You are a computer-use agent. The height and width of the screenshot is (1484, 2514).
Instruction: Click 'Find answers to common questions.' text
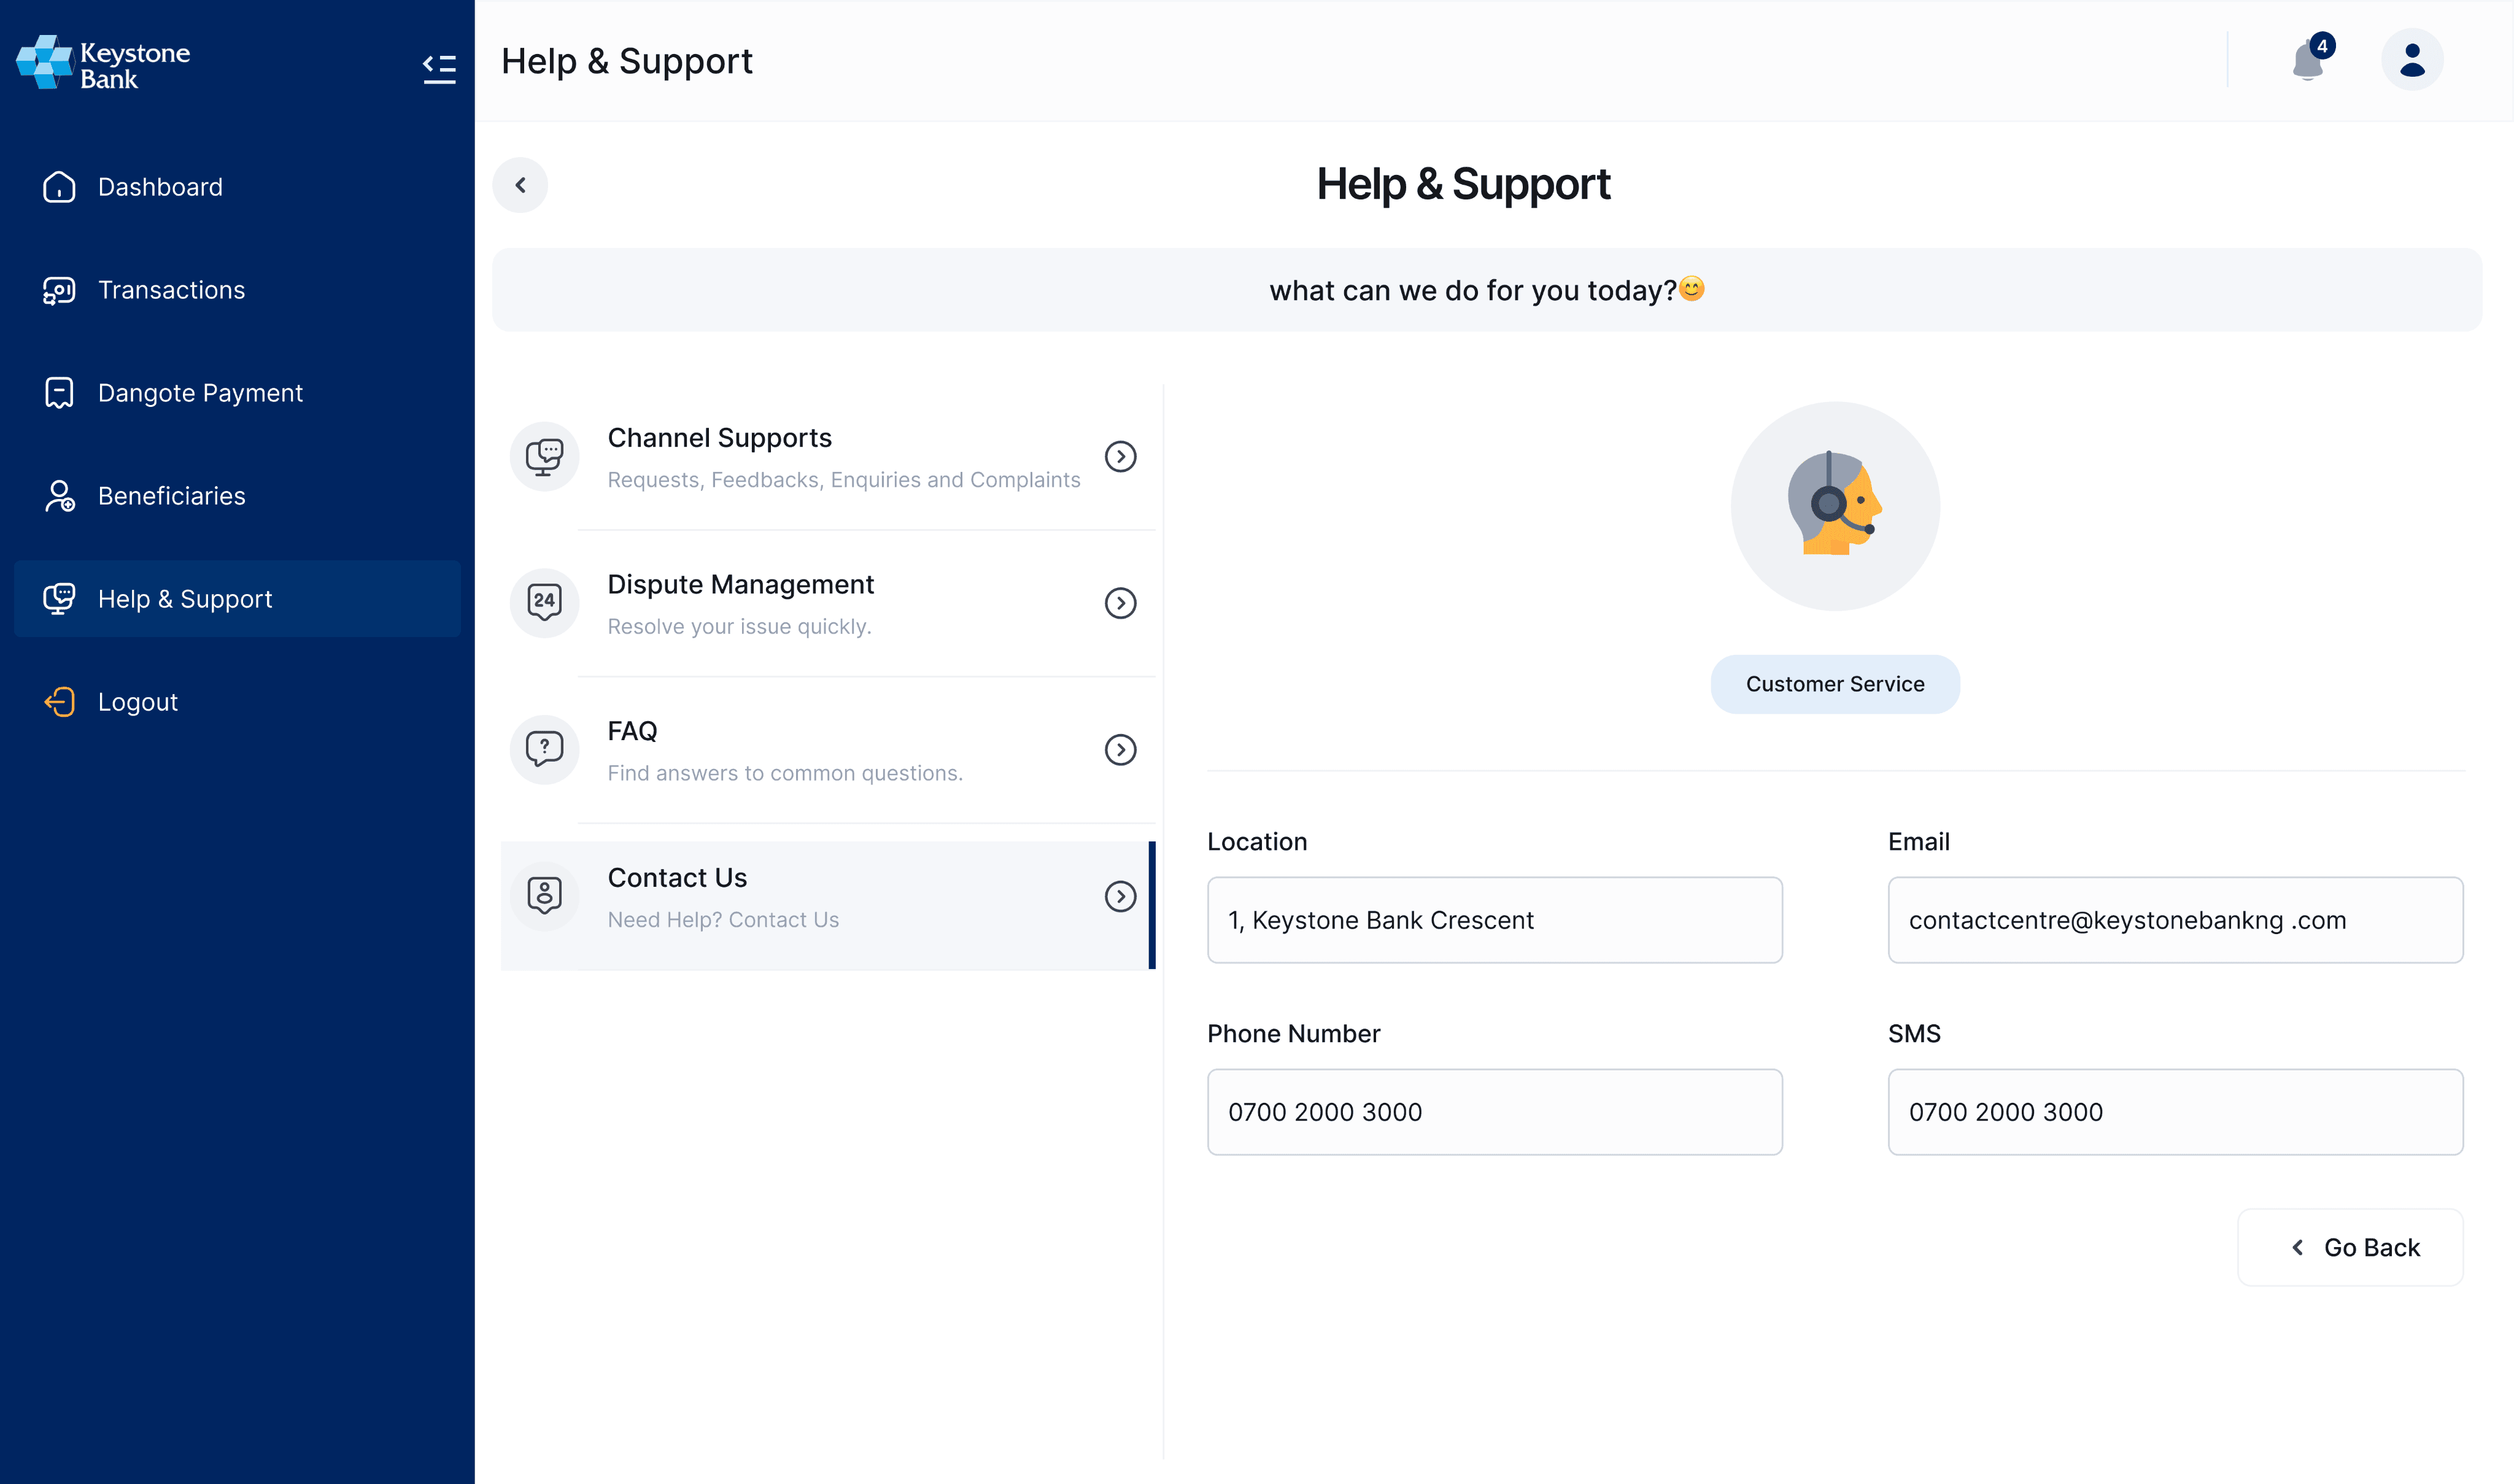[785, 773]
